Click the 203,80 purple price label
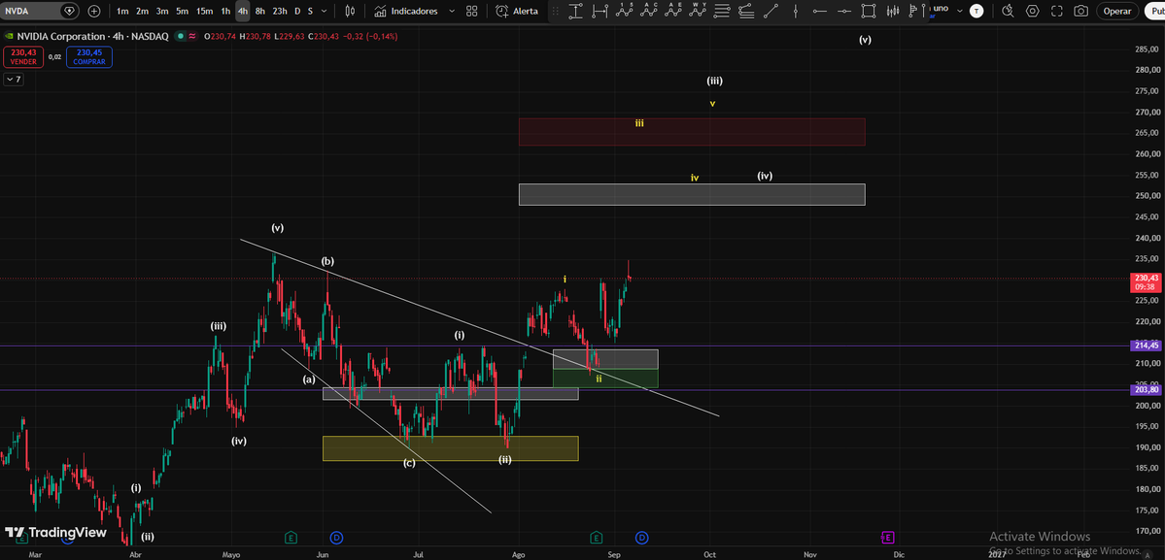 [x=1146, y=389]
